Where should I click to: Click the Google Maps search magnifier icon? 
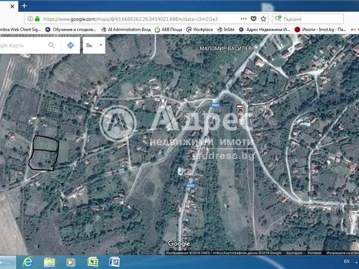click(x=51, y=45)
